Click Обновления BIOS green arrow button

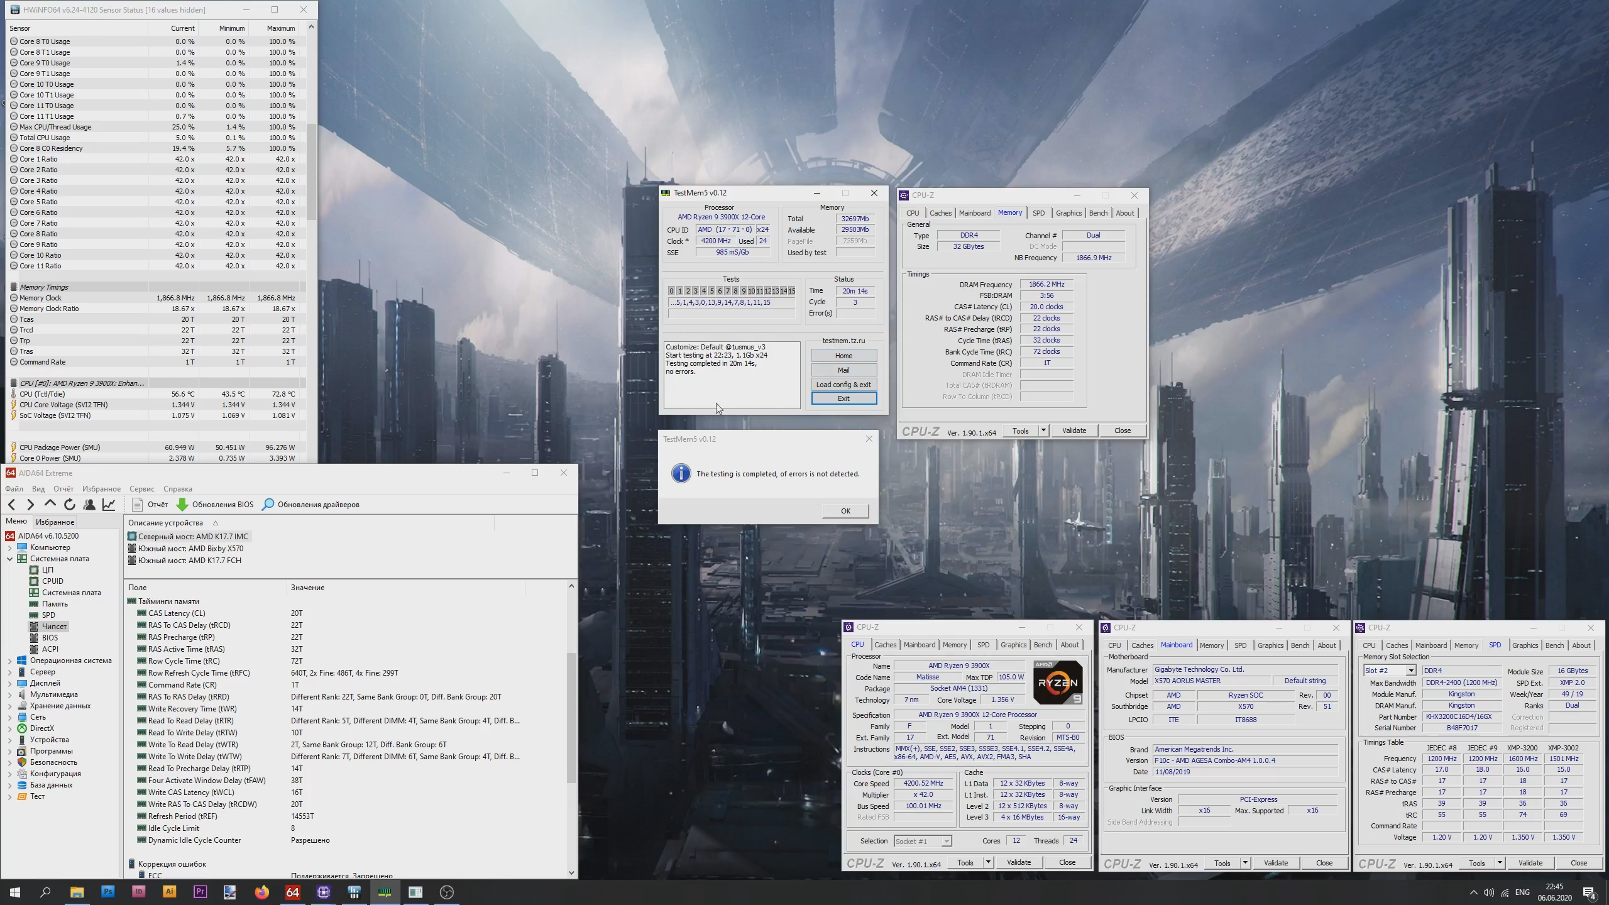click(215, 504)
